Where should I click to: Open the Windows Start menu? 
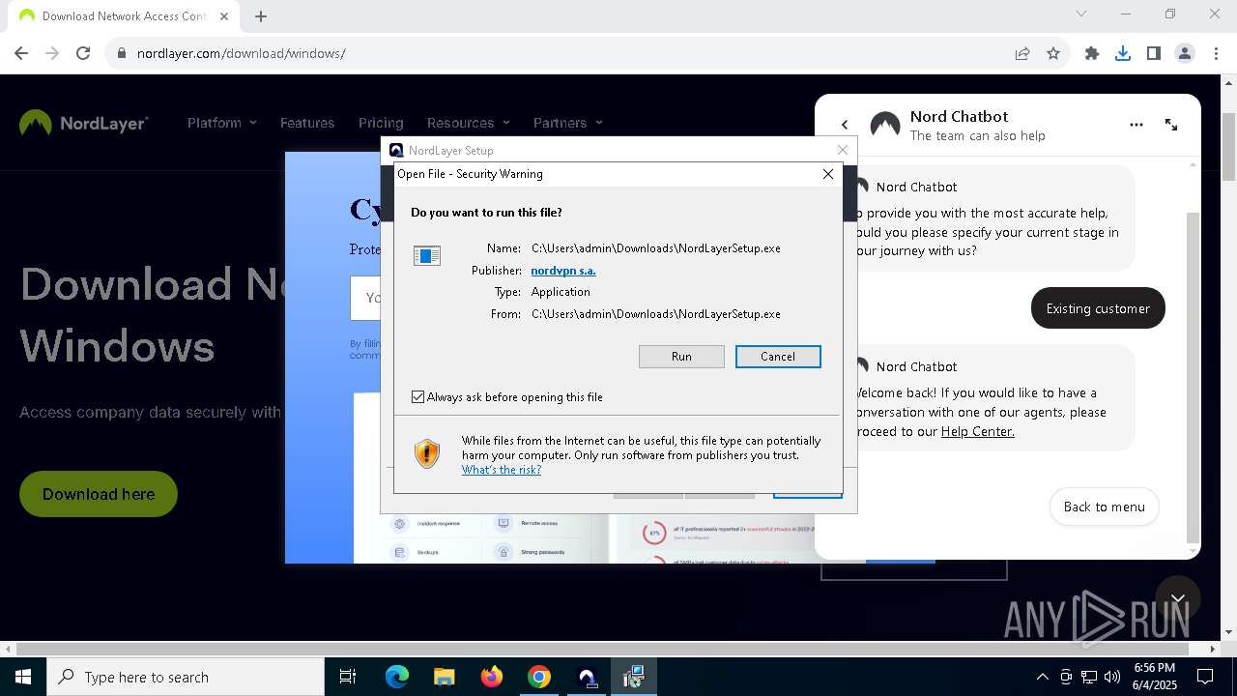point(23,677)
